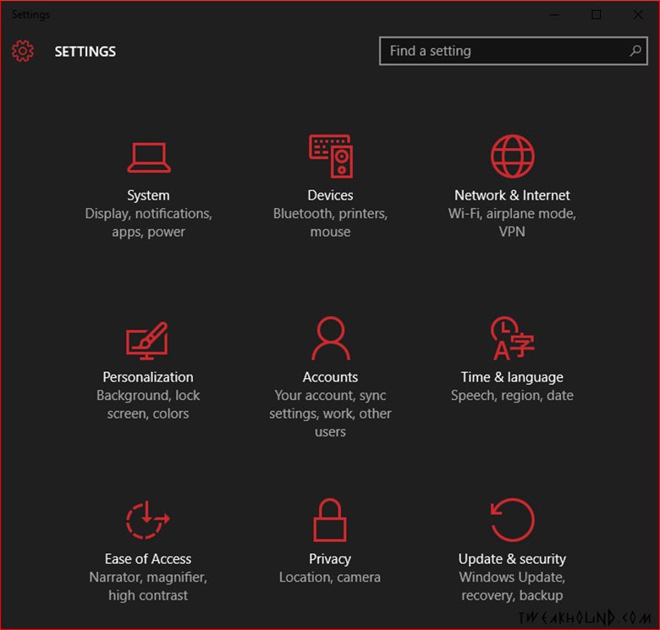This screenshot has height=630, width=660.
Task: Click the Accounts person icon
Action: click(330, 338)
